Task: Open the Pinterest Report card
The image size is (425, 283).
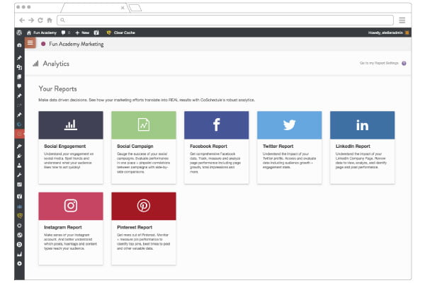Action: click(x=144, y=229)
